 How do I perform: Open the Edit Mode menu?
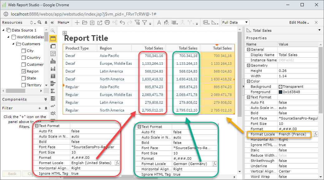pyautogui.click(x=299, y=22)
